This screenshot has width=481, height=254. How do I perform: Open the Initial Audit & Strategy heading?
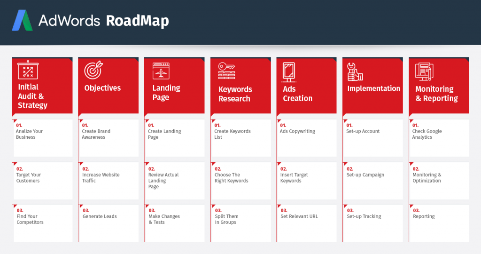click(32, 96)
